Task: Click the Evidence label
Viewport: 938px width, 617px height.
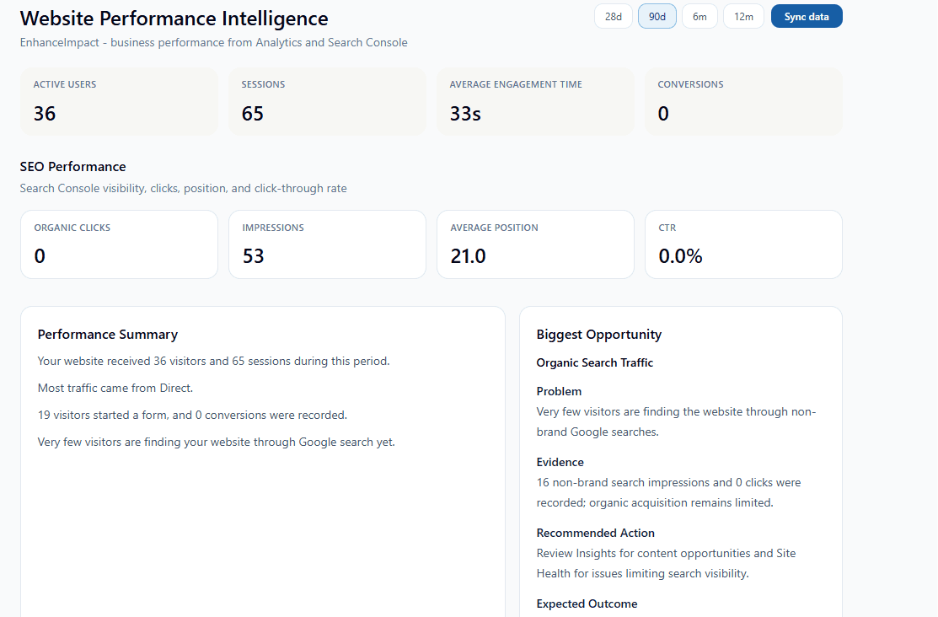Action: coord(560,462)
